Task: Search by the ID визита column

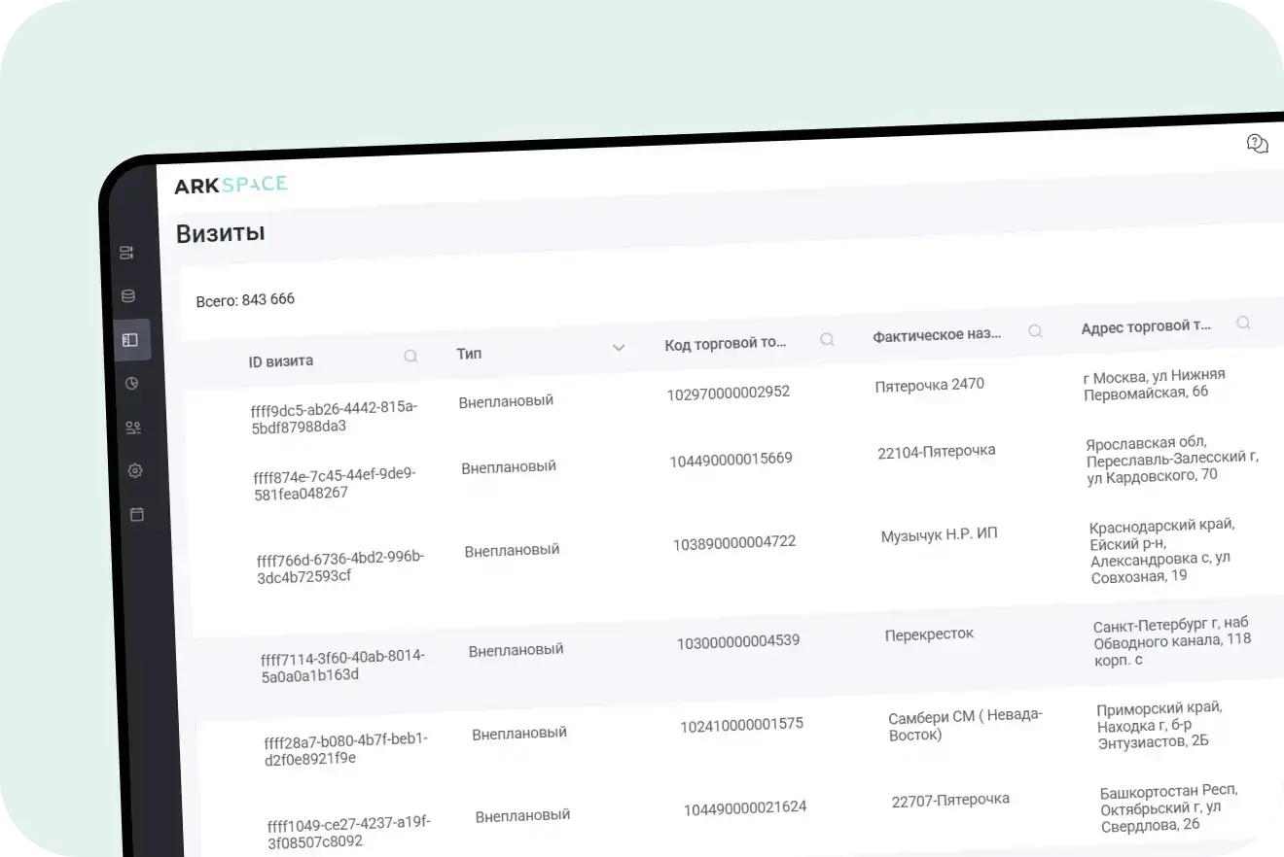Action: point(410,356)
